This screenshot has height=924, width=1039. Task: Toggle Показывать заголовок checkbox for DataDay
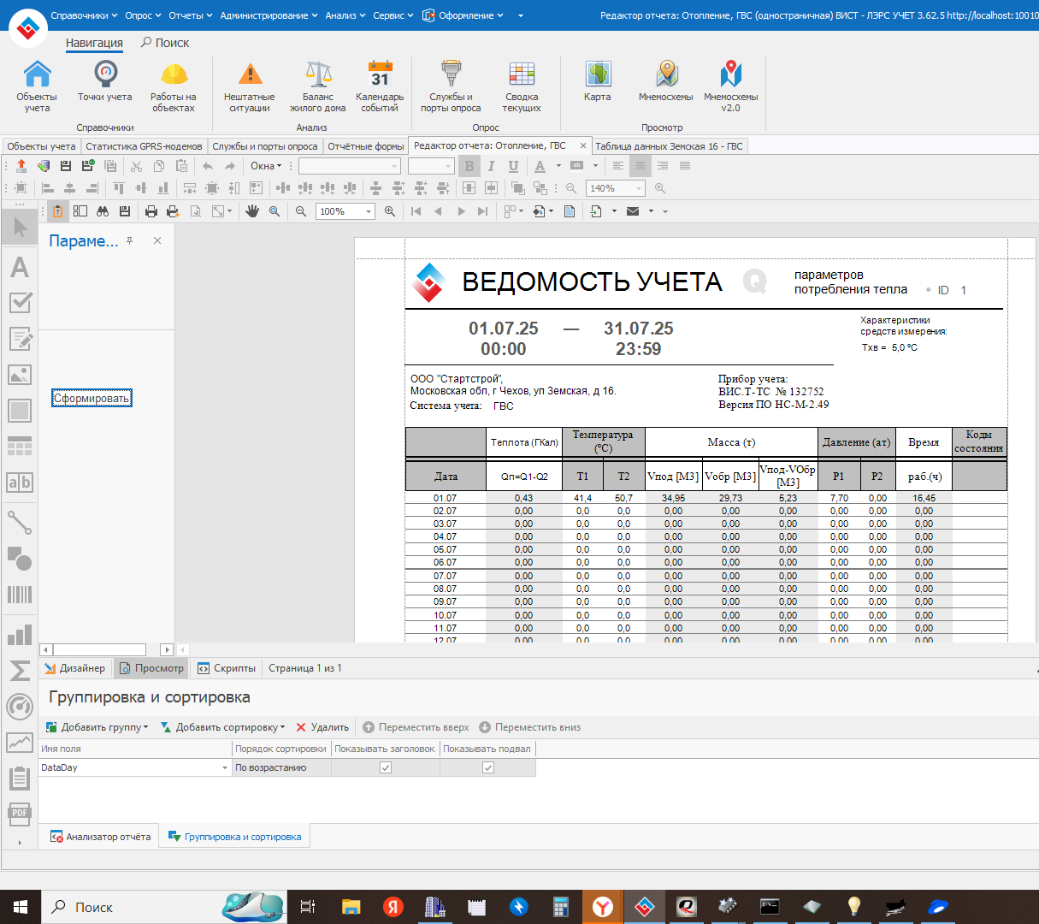click(x=386, y=767)
